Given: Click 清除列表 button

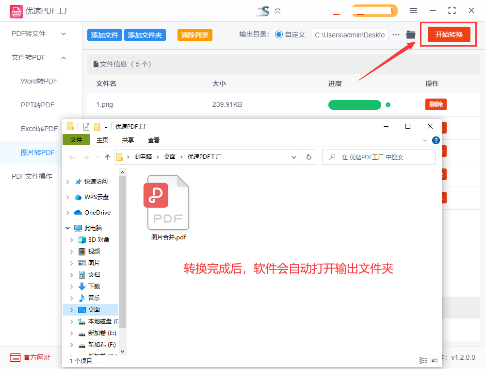Looking at the screenshot, I should [195, 35].
